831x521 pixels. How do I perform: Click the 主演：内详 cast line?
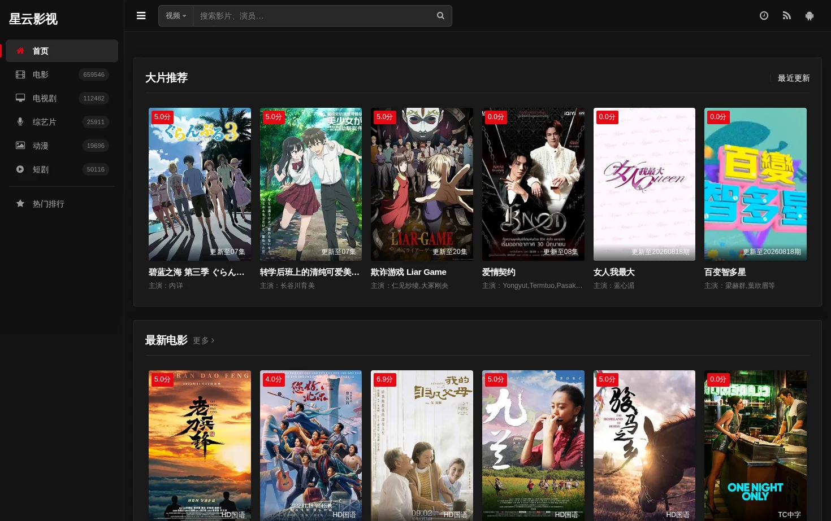[166, 286]
